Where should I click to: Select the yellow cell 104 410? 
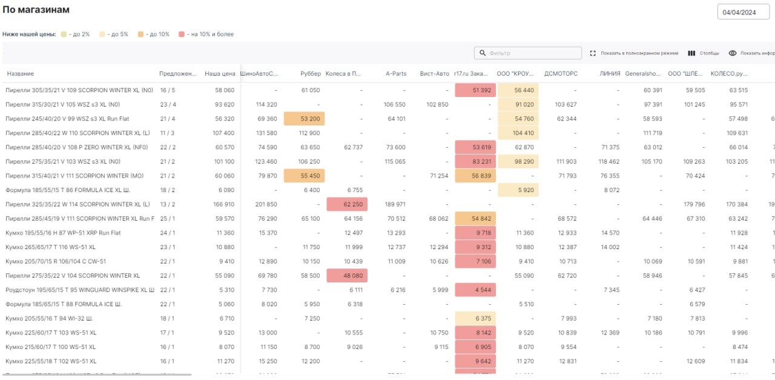[x=518, y=133]
